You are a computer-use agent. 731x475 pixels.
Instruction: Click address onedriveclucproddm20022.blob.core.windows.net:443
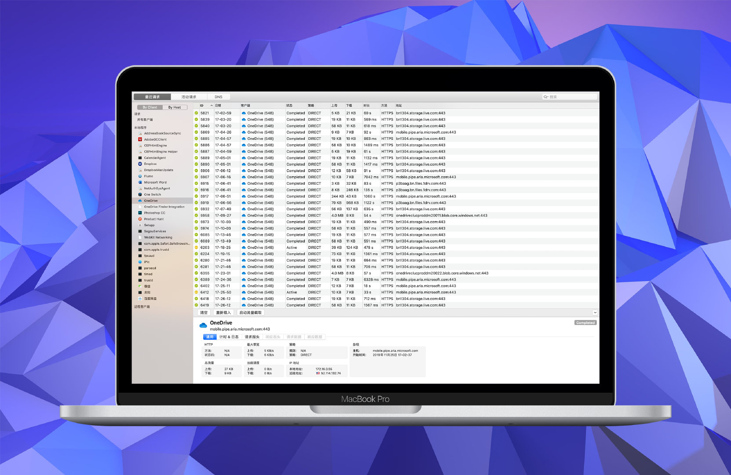442,273
